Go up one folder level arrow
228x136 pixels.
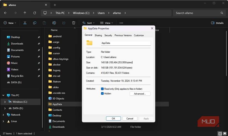(25, 13)
